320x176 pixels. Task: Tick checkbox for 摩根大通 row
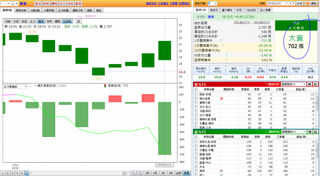[196, 103]
